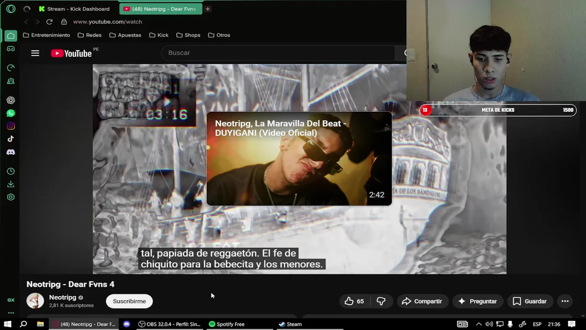The height and width of the screenshot is (330, 586).
Task: Go back to previous page
Action: tap(26, 22)
